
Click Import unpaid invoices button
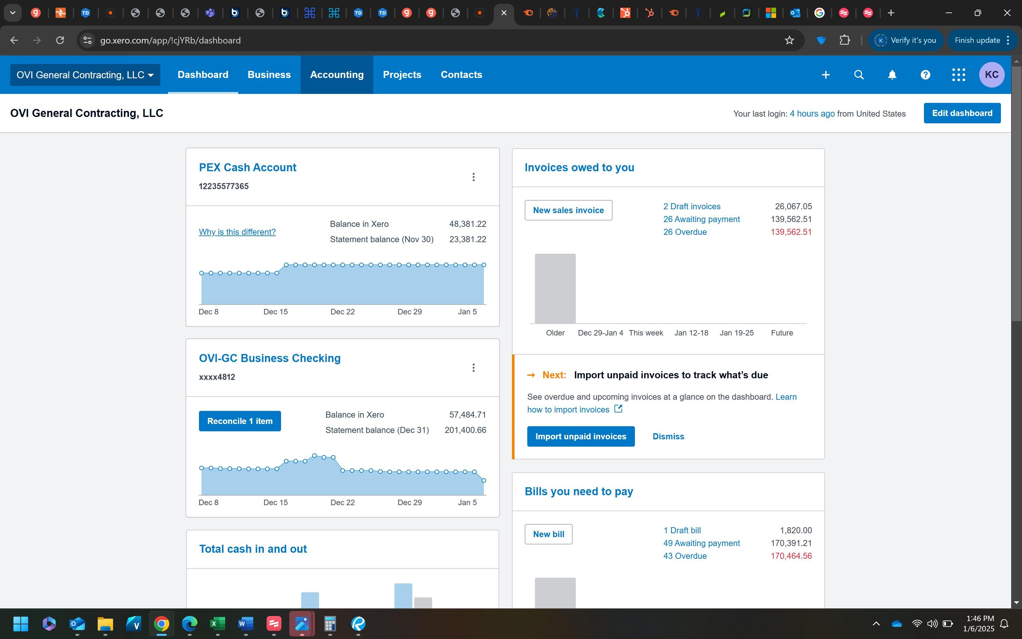pos(581,436)
